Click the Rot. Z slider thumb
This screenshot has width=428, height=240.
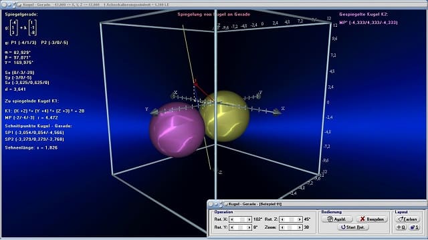[x=292, y=219]
